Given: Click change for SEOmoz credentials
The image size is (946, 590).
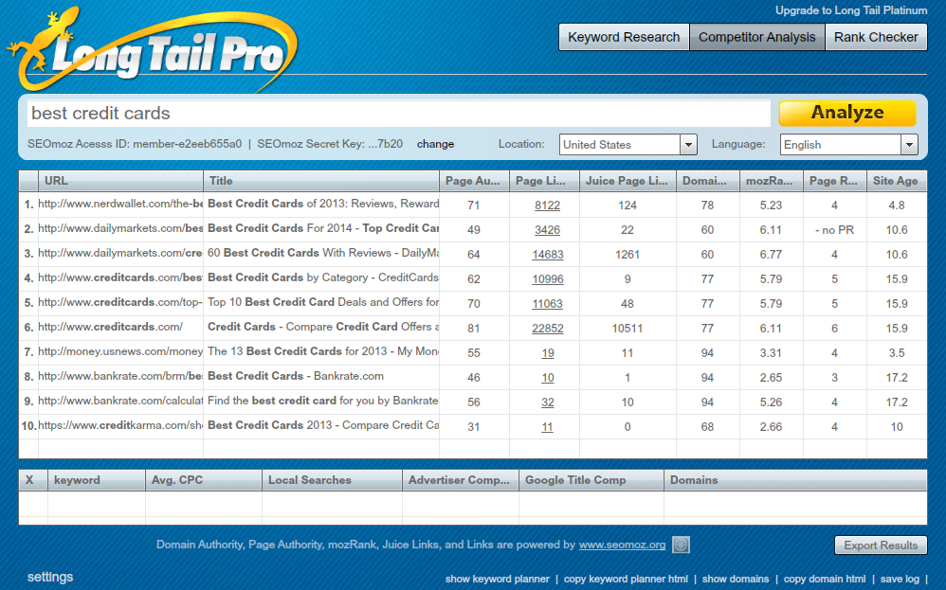Looking at the screenshot, I should (x=435, y=144).
